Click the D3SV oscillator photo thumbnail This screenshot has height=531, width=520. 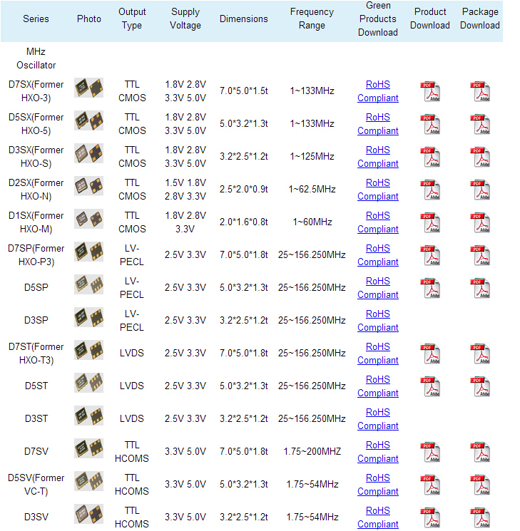(88, 515)
